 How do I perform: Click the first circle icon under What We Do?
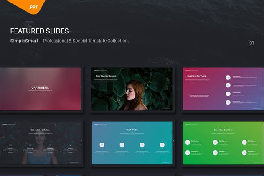coord(102,145)
